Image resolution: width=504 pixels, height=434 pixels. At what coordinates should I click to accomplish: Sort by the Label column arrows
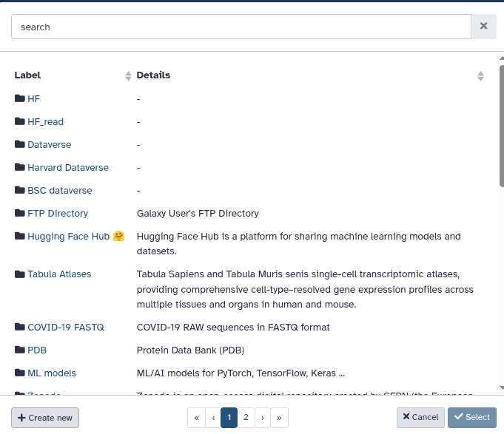pyautogui.click(x=128, y=75)
